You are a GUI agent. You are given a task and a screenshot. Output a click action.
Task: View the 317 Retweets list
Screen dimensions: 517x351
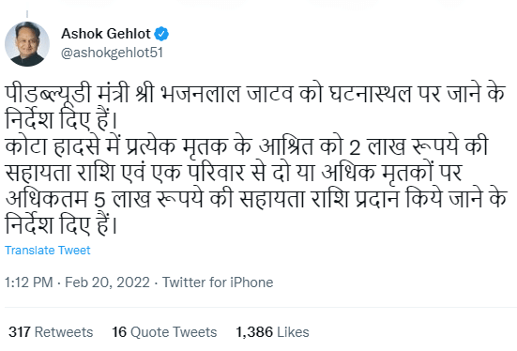click(x=51, y=332)
